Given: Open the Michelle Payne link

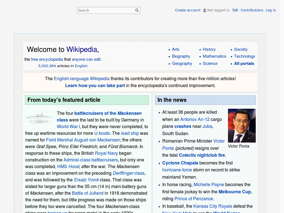Looking at the screenshot, I should (x=209, y=184).
